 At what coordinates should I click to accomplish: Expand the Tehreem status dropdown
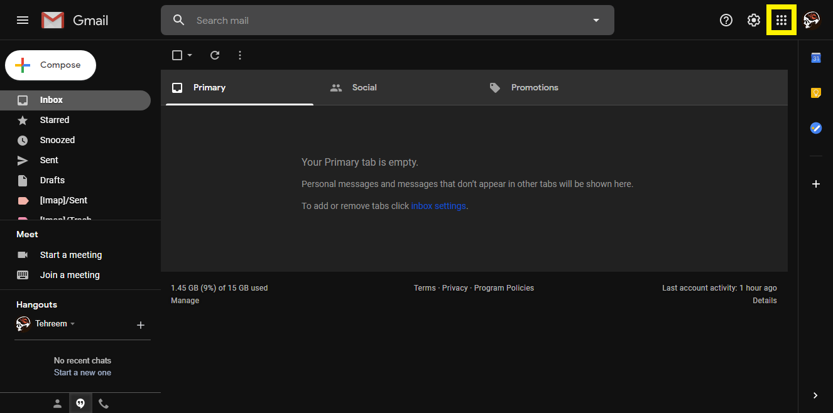click(x=72, y=324)
